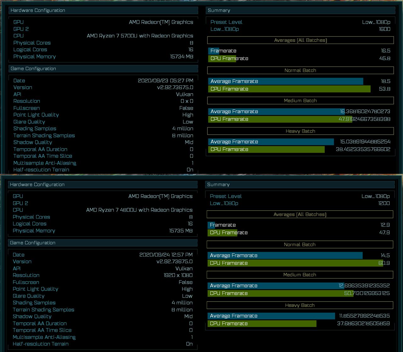Click the "AMD Ryzen 7 5700U with Radeon Graphics" CPU text
403x352 pixels.
(140, 36)
